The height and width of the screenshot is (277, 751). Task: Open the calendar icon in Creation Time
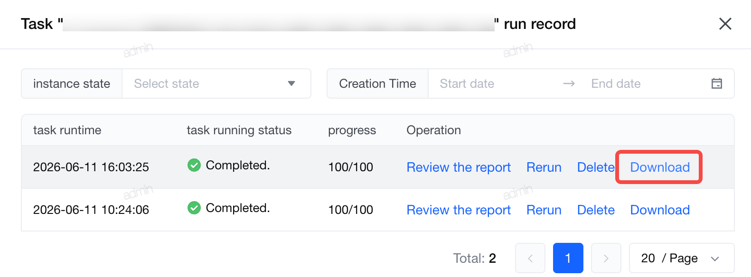point(717,83)
